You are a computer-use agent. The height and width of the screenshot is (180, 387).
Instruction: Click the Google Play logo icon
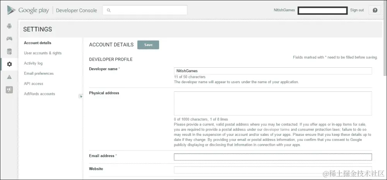(x=11, y=10)
